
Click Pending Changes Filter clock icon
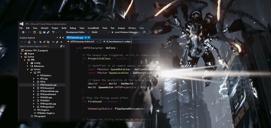click(35, 42)
